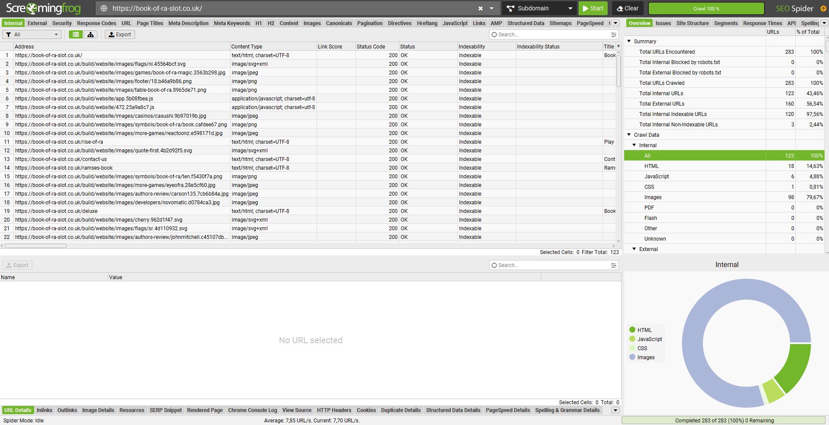Select the HTML row in Crawl Data
Image resolution: width=829 pixels, height=425 pixels.
click(724, 166)
